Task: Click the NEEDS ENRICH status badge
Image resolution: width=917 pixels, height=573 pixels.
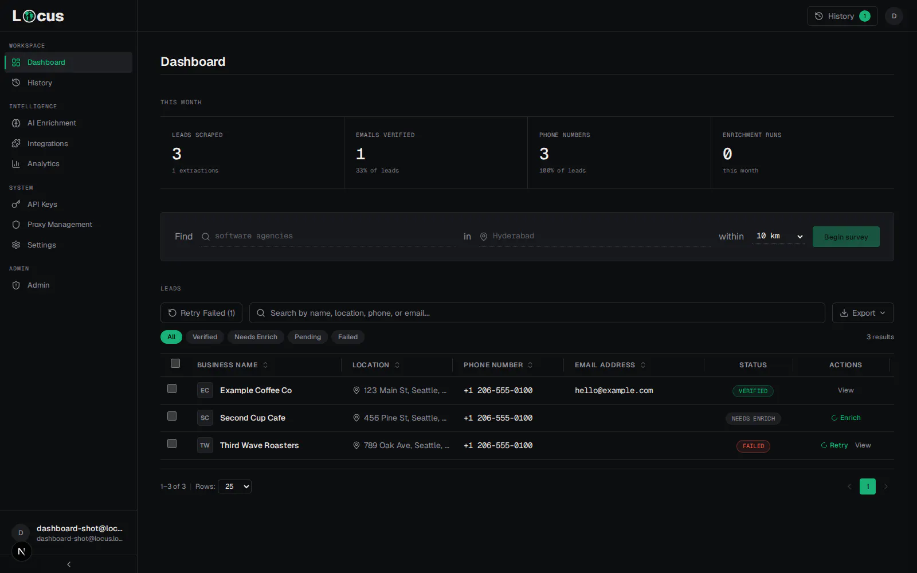Action: coord(753,418)
